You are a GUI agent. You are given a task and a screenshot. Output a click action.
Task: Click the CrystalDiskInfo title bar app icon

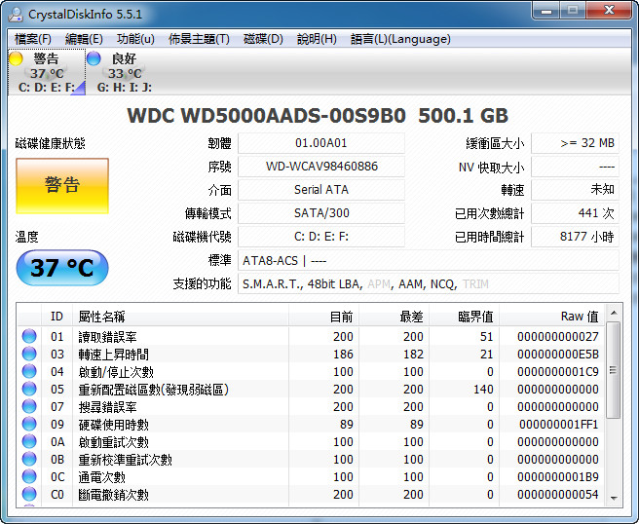click(x=16, y=15)
